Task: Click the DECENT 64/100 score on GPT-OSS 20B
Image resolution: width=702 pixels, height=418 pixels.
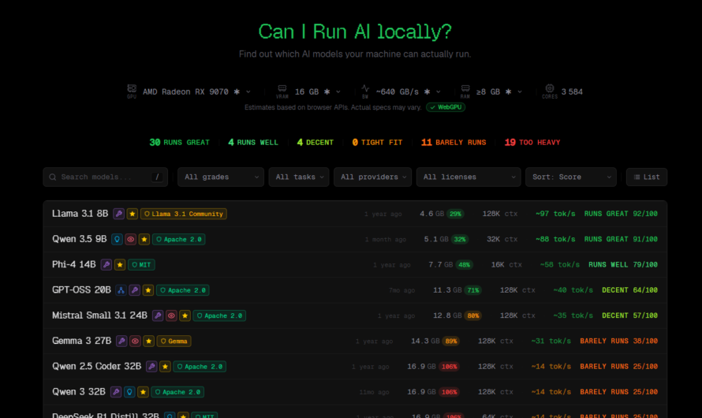Action: click(x=629, y=290)
